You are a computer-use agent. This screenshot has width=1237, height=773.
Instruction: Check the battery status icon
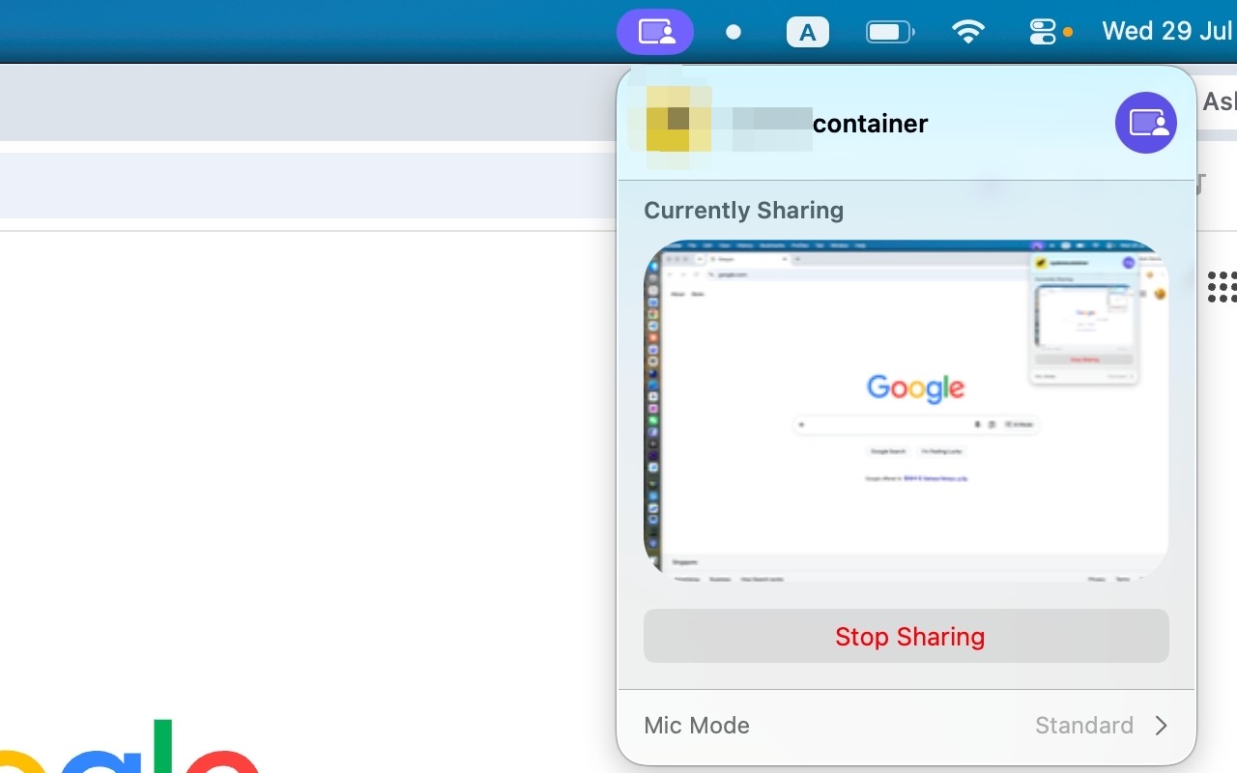click(x=890, y=33)
